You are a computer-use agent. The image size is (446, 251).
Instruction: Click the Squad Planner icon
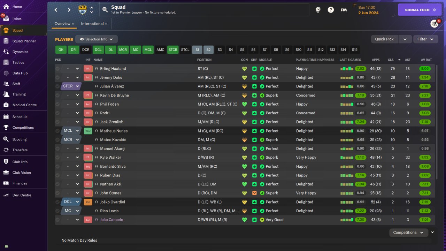click(6, 41)
